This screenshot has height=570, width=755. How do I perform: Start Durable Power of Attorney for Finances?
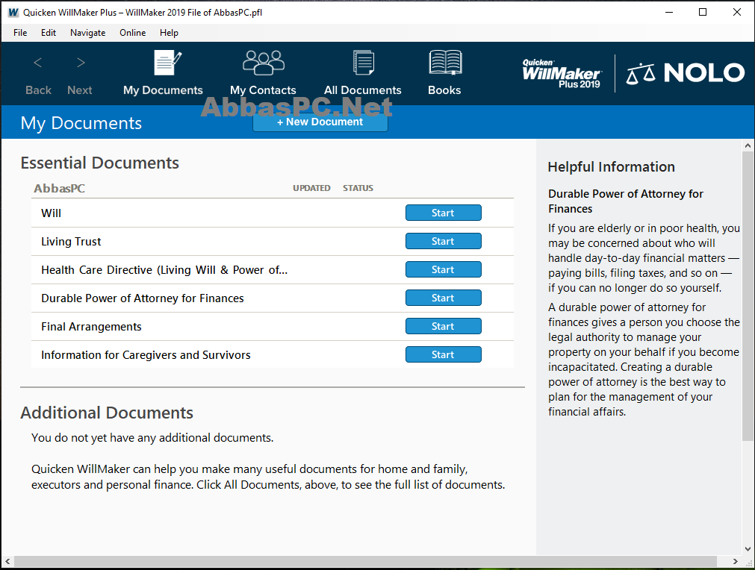click(x=443, y=298)
